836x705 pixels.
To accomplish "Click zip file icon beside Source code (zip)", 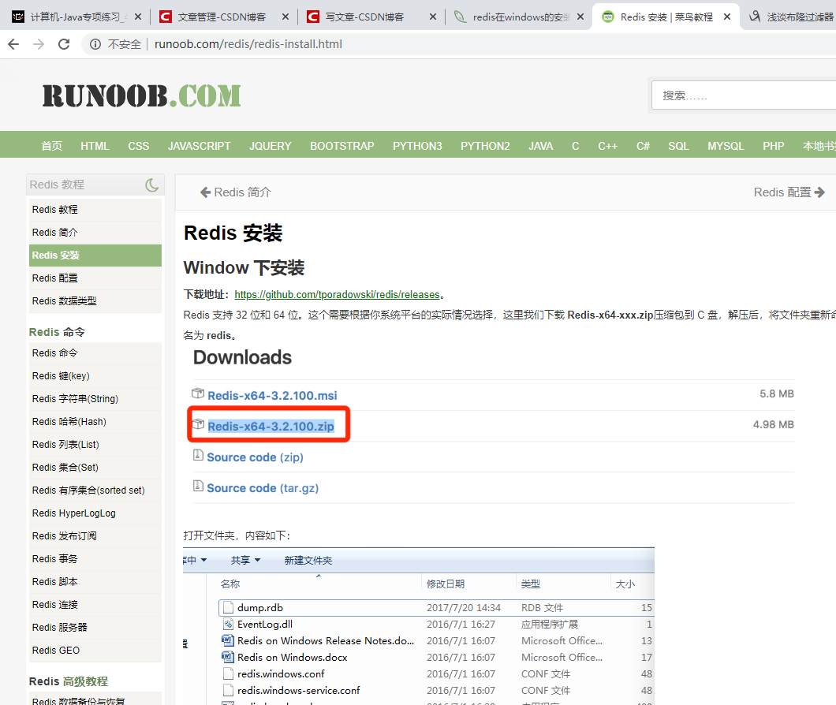I will tap(198, 455).
